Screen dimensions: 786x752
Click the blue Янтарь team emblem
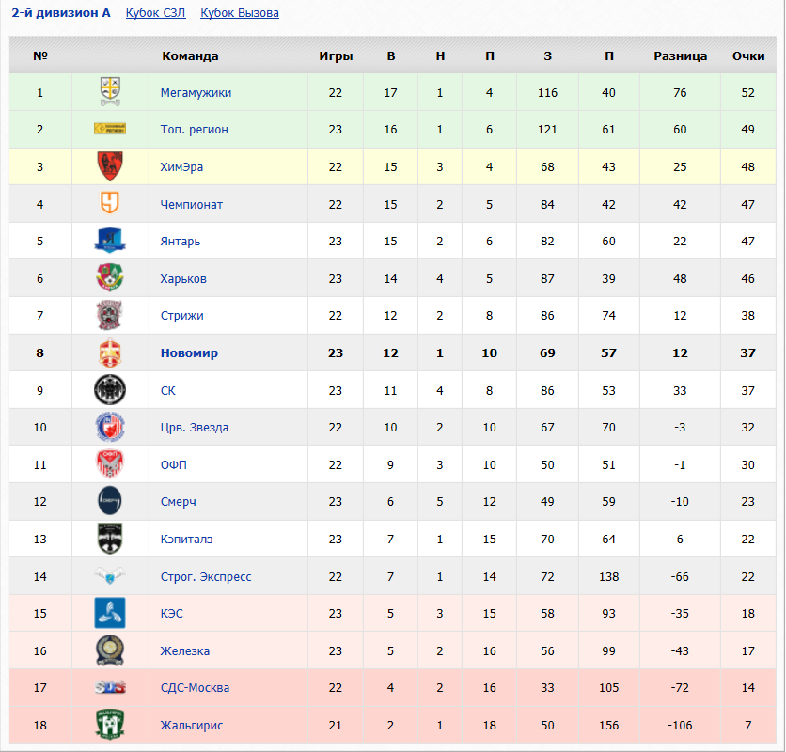[x=110, y=240]
